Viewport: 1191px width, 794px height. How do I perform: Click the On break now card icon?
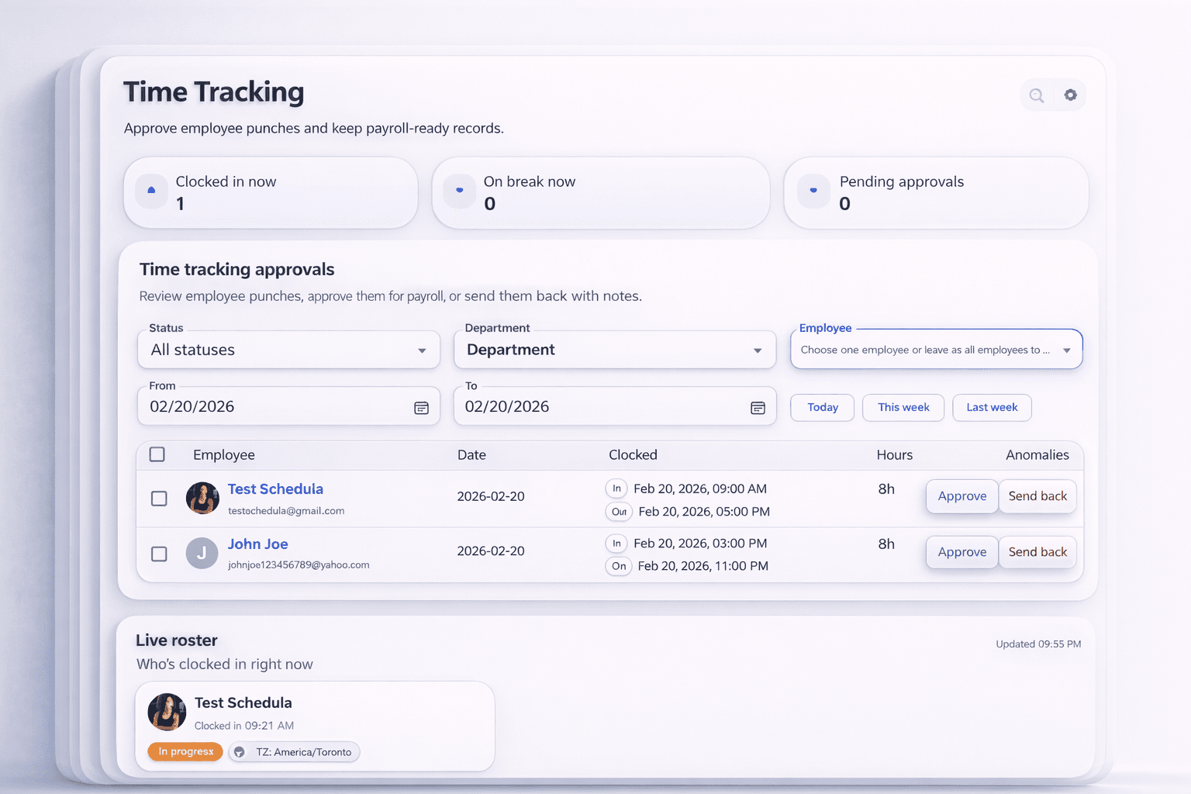pyautogui.click(x=460, y=191)
